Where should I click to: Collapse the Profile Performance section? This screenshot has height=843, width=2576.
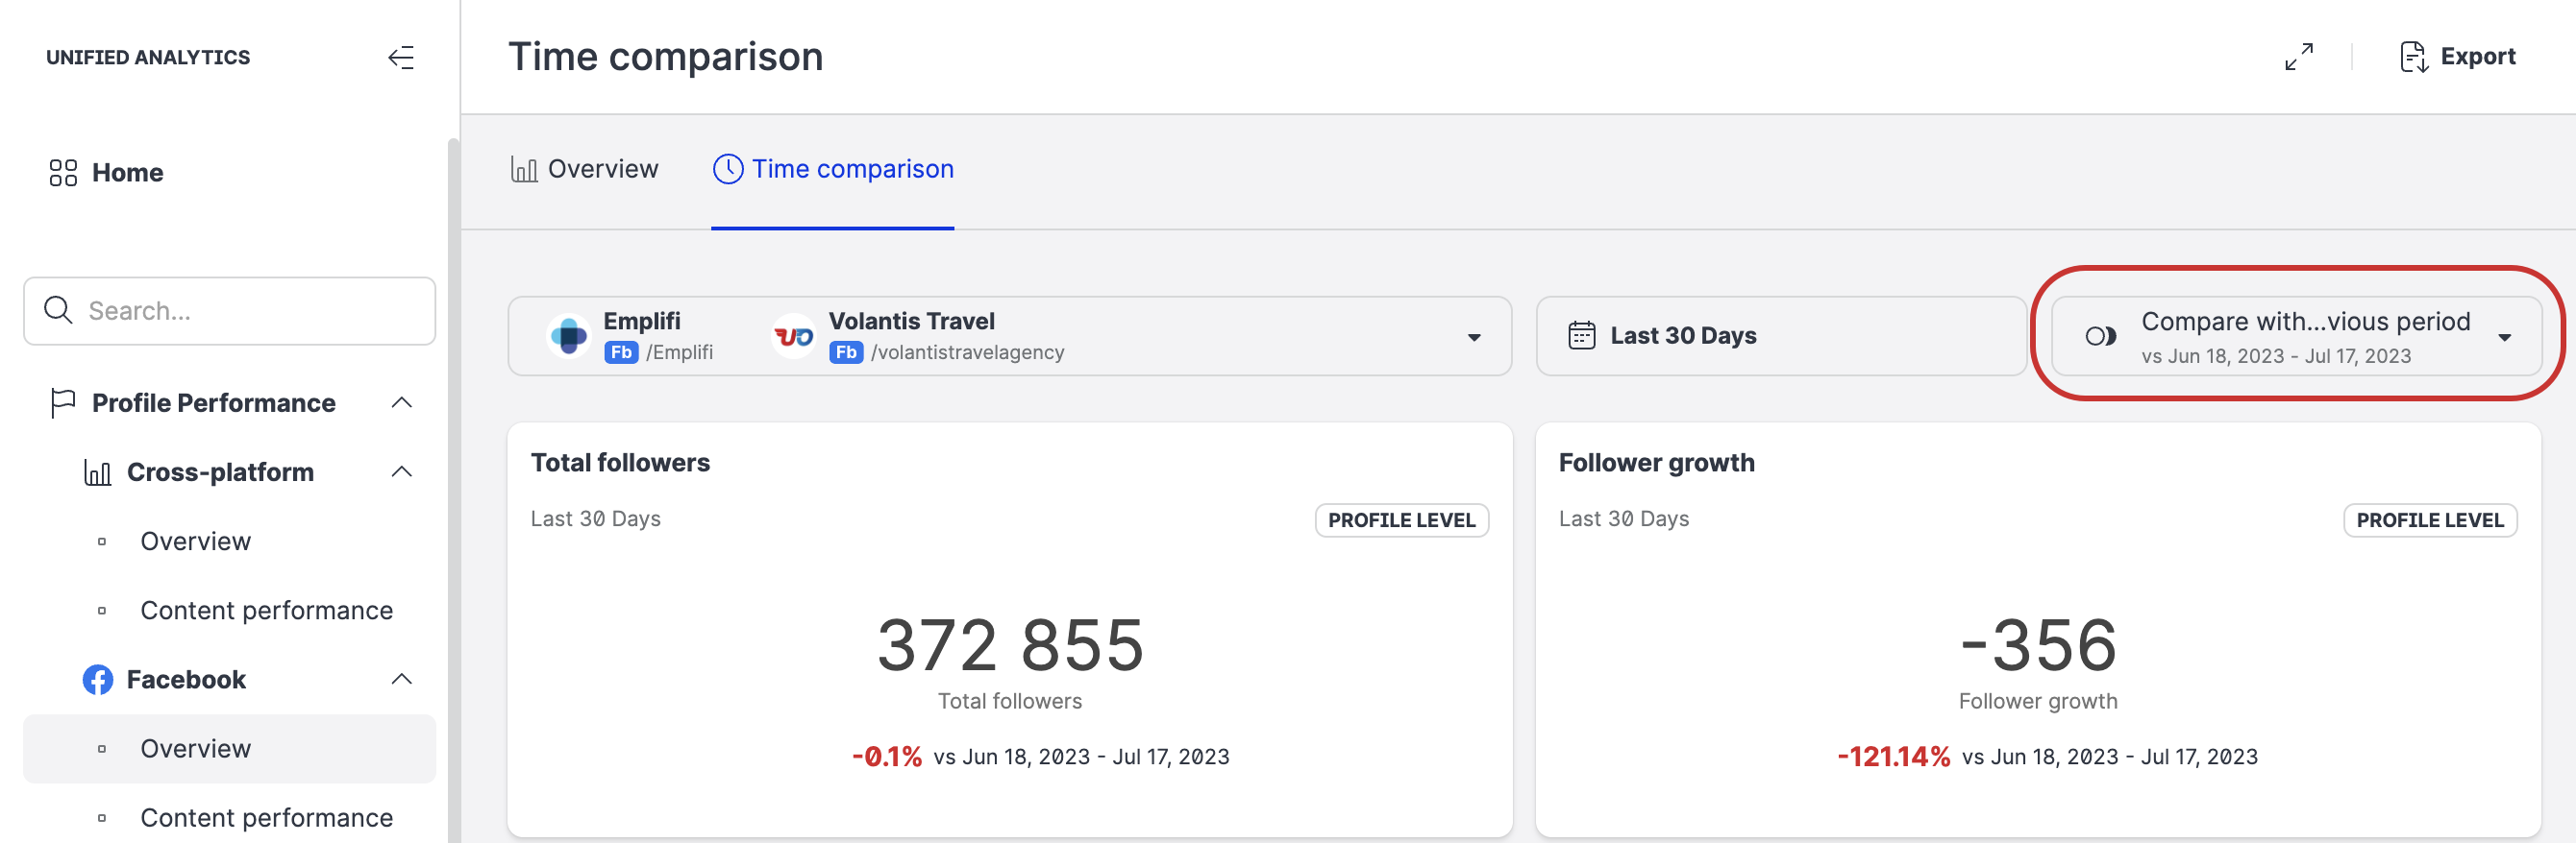[x=401, y=402]
